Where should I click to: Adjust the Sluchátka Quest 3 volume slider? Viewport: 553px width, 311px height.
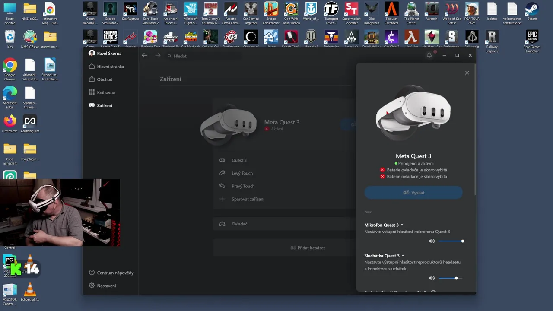[x=451, y=278]
